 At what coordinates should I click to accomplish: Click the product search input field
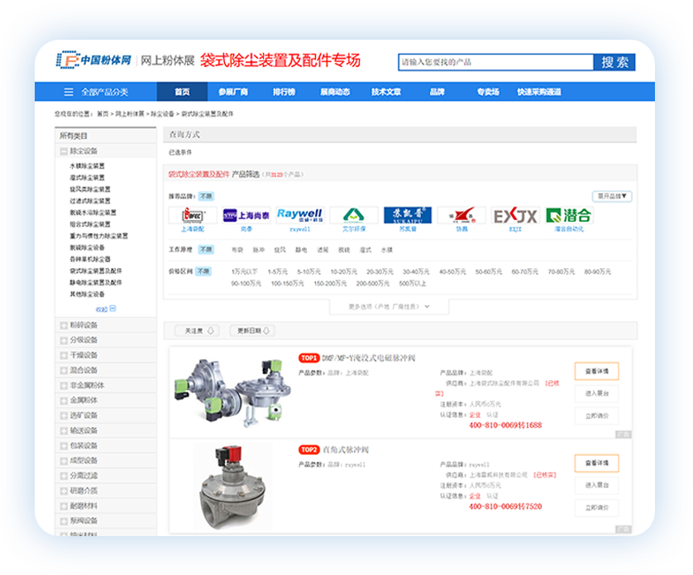click(495, 62)
